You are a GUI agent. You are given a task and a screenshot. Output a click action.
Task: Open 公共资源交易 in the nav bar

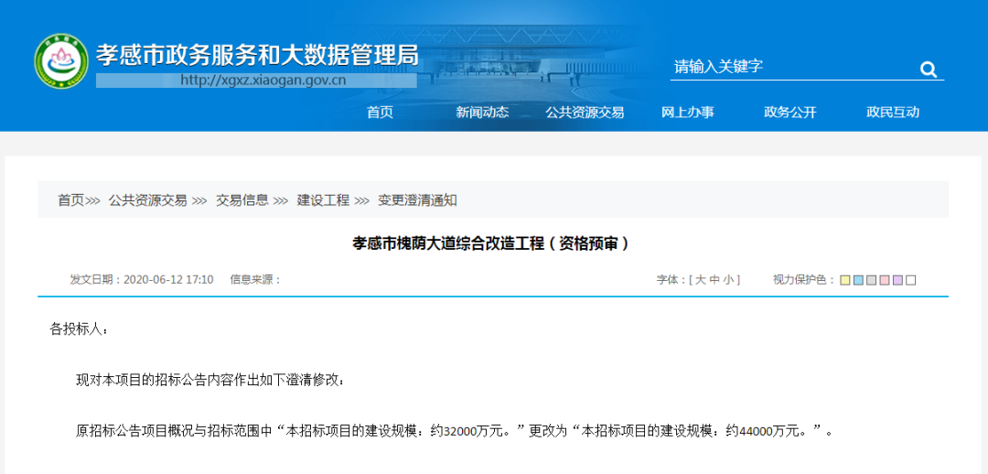[x=585, y=113]
